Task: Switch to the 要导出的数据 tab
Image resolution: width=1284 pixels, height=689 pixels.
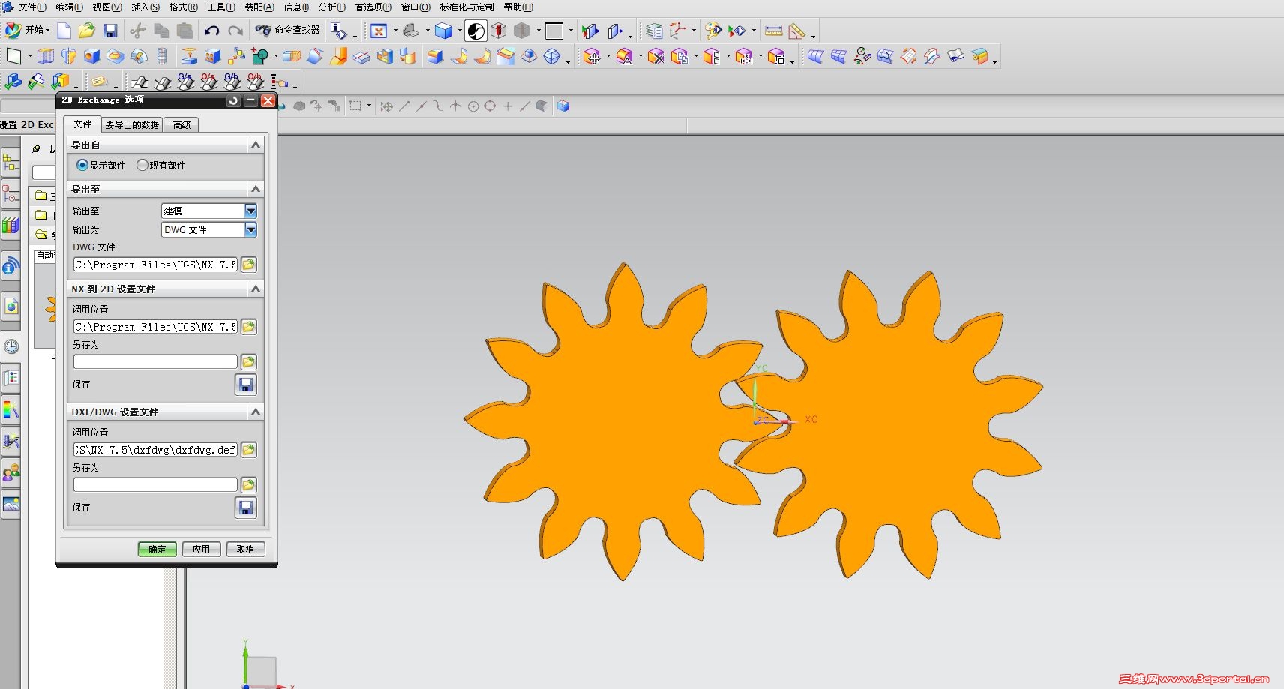Action: click(132, 124)
